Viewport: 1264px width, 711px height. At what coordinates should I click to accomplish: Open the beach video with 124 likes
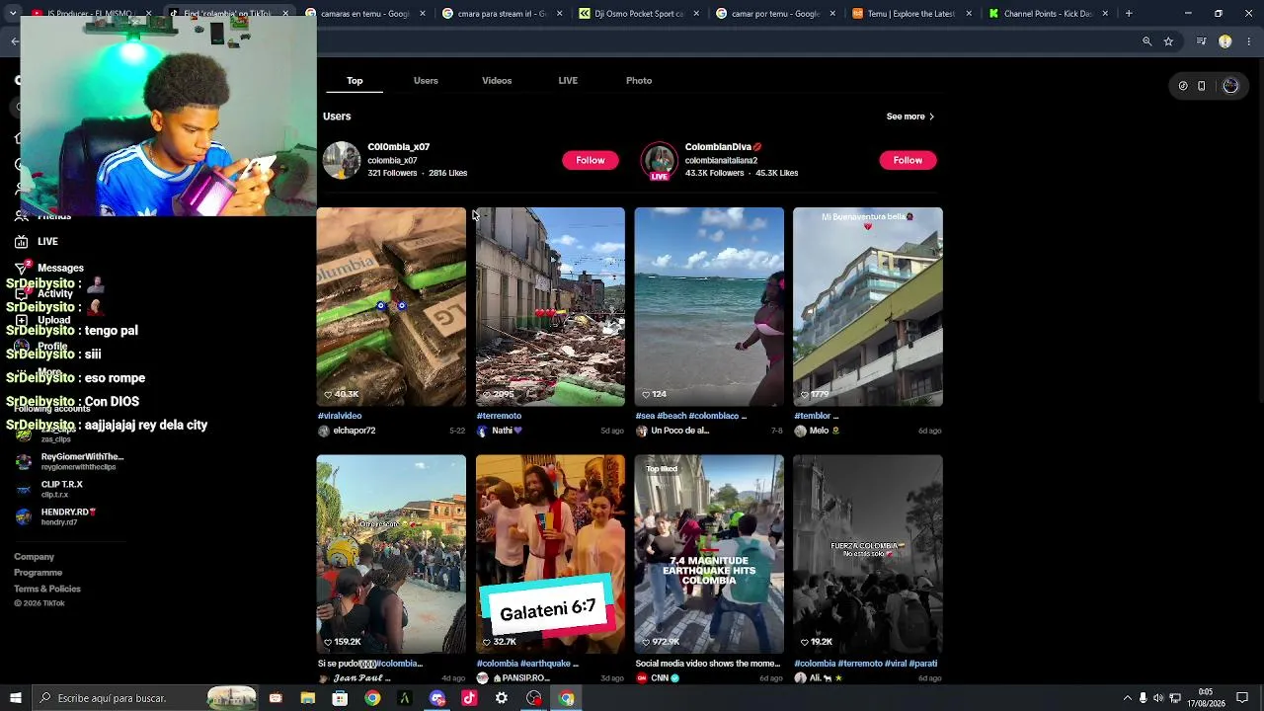[x=709, y=307]
